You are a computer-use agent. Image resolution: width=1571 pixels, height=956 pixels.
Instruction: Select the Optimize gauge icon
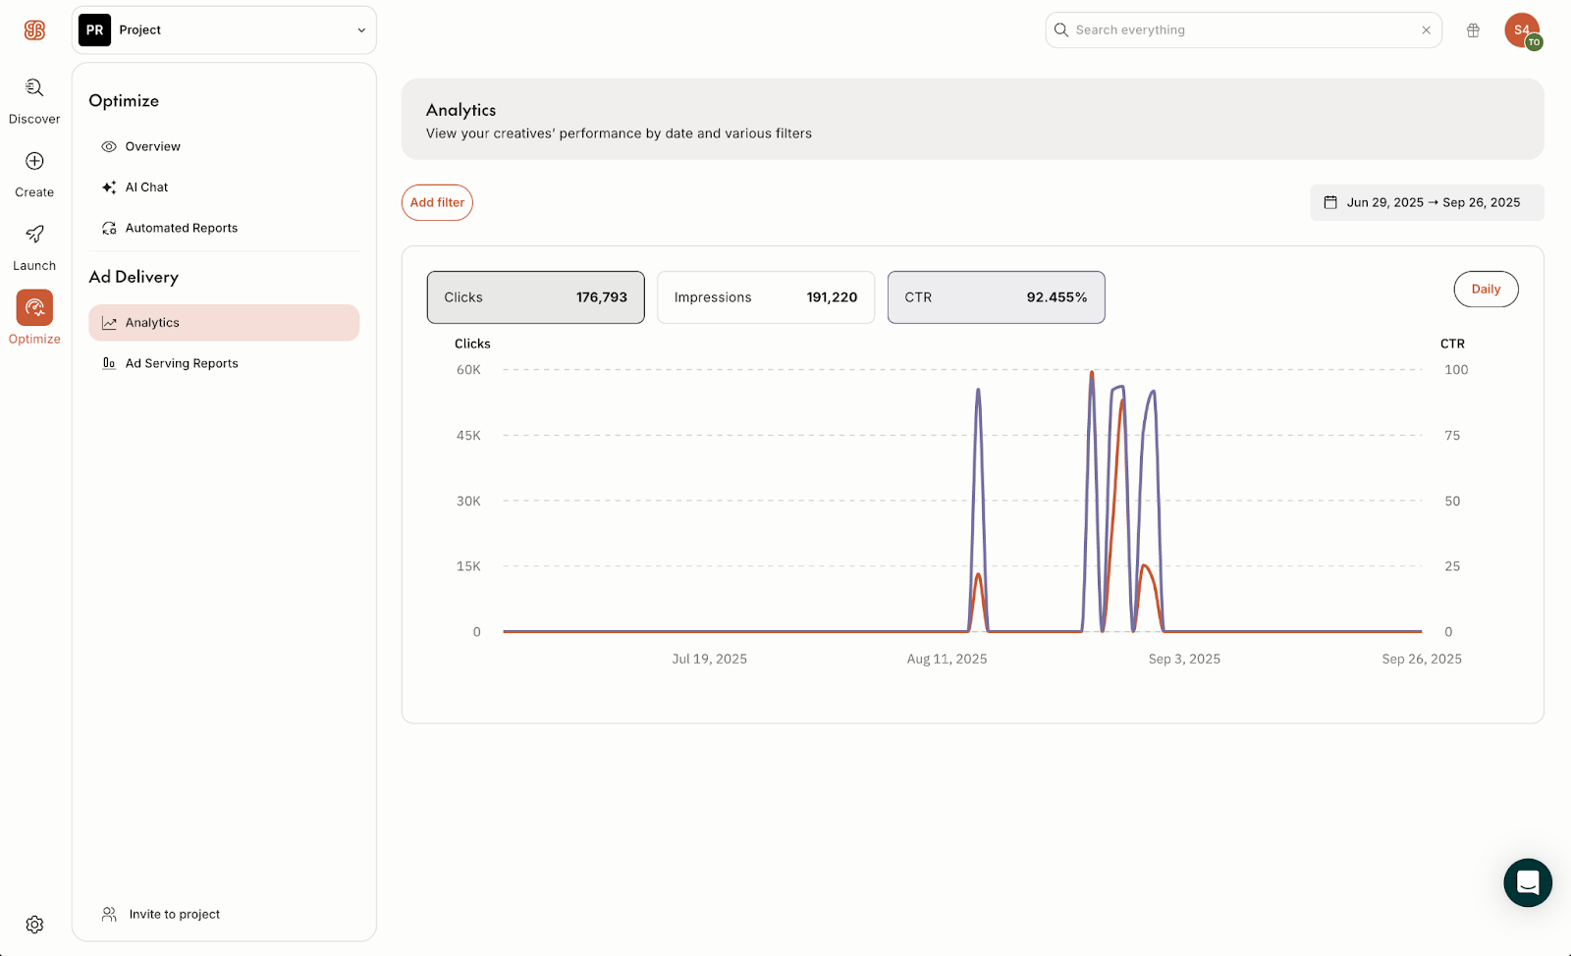click(x=34, y=308)
